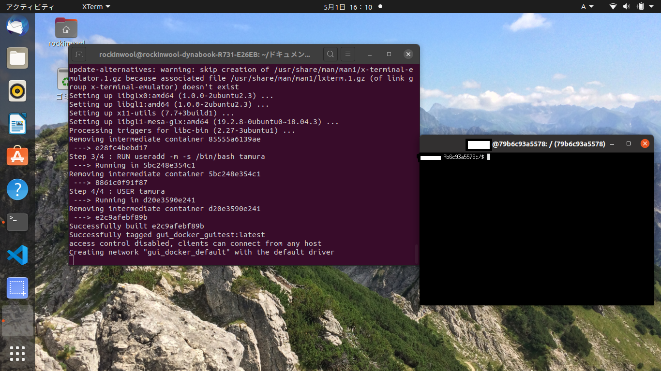Open the clock and calendar panel
The height and width of the screenshot is (371, 661).
coord(347,7)
